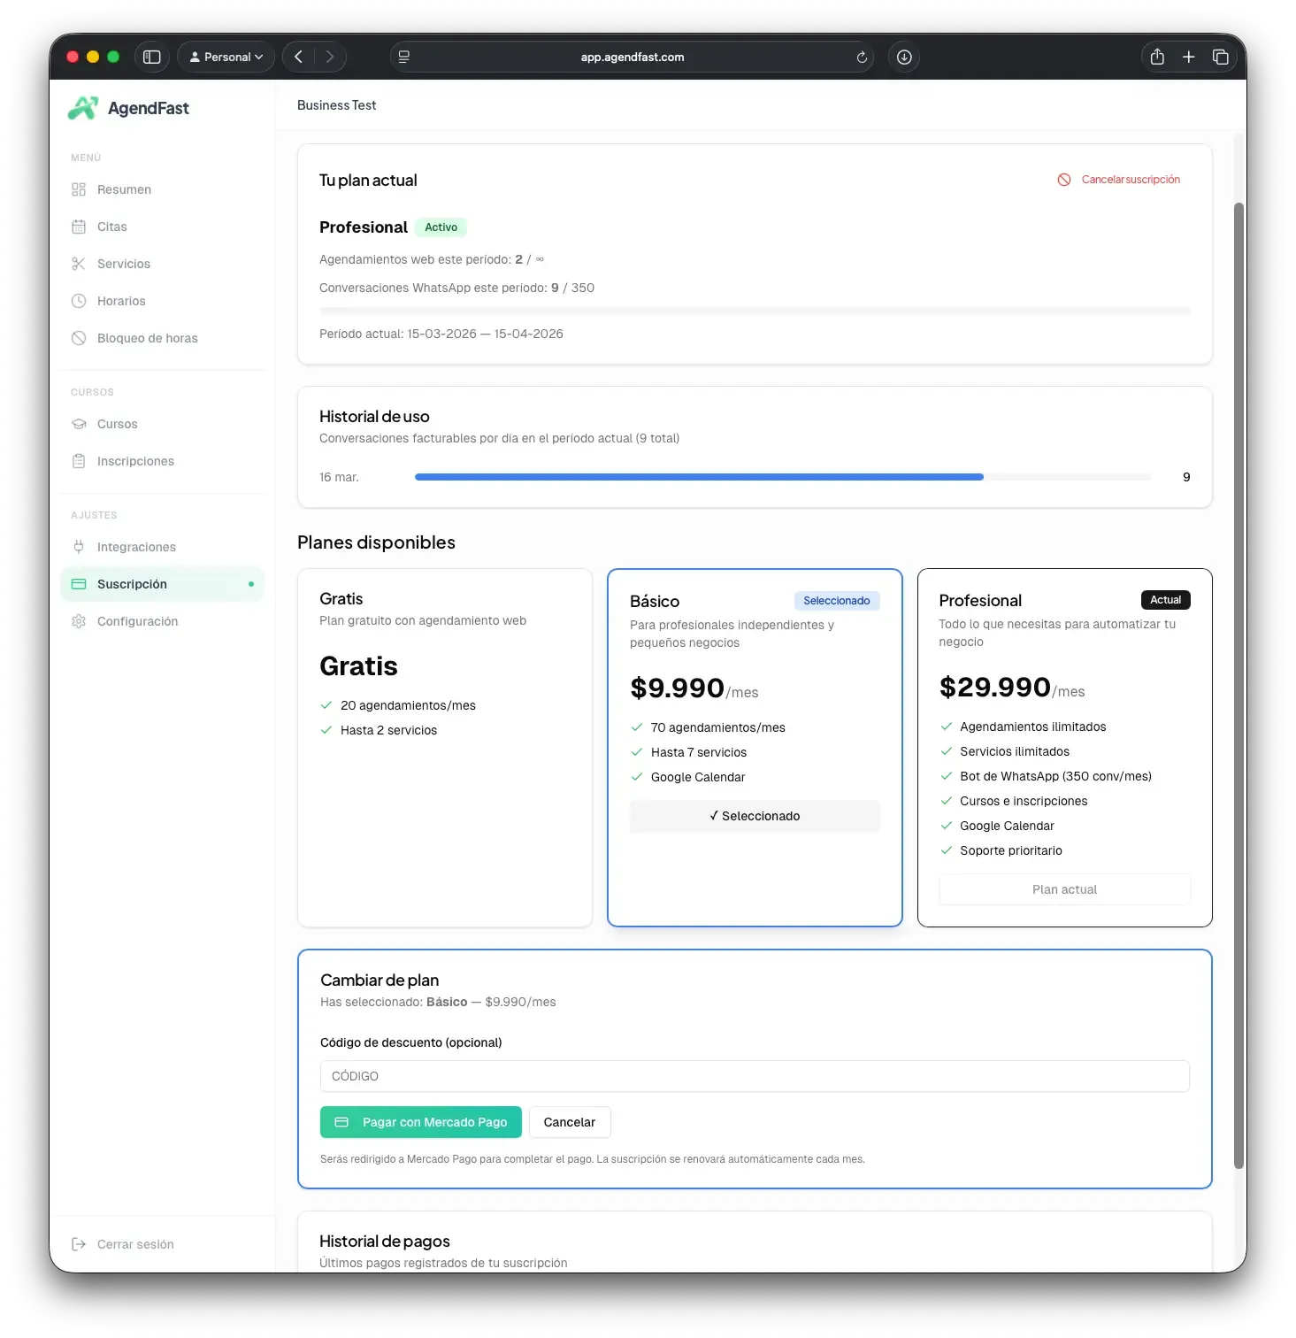Open Citas in the sidebar menu
This screenshot has height=1338, width=1296.
tap(163, 227)
